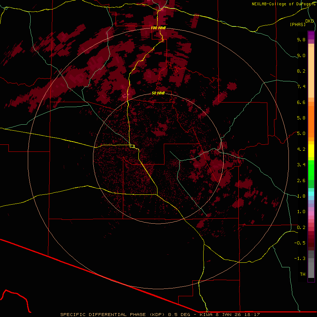Click the 9.8 value on the color scale
This screenshot has width=317, height=317.
[301, 39]
